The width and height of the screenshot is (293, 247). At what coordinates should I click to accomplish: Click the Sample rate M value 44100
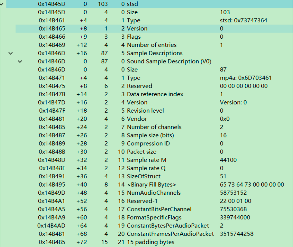[228, 160]
